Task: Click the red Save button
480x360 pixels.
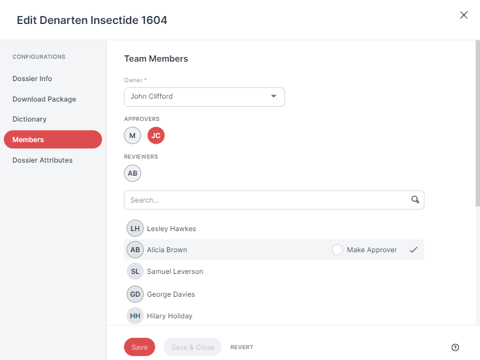Action: tap(140, 347)
